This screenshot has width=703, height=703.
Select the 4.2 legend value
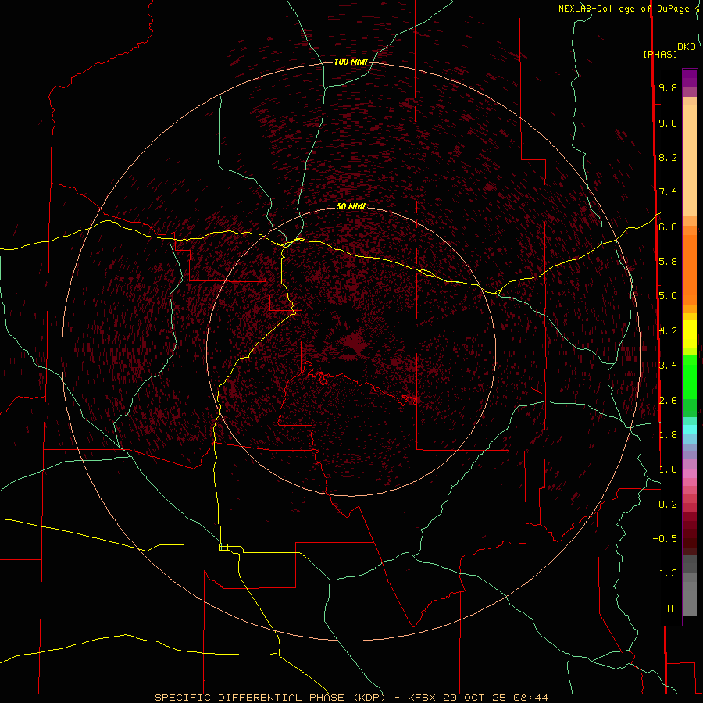(x=668, y=330)
